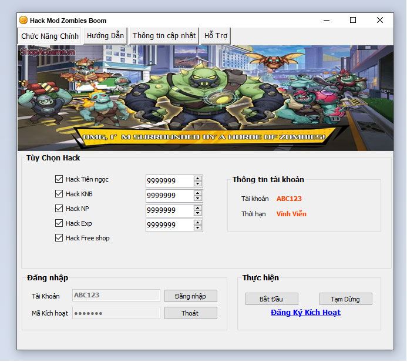Screen dimensions: 407x362
Task: Decrement the Hack KNB spinner down arrow
Action: coord(198,199)
